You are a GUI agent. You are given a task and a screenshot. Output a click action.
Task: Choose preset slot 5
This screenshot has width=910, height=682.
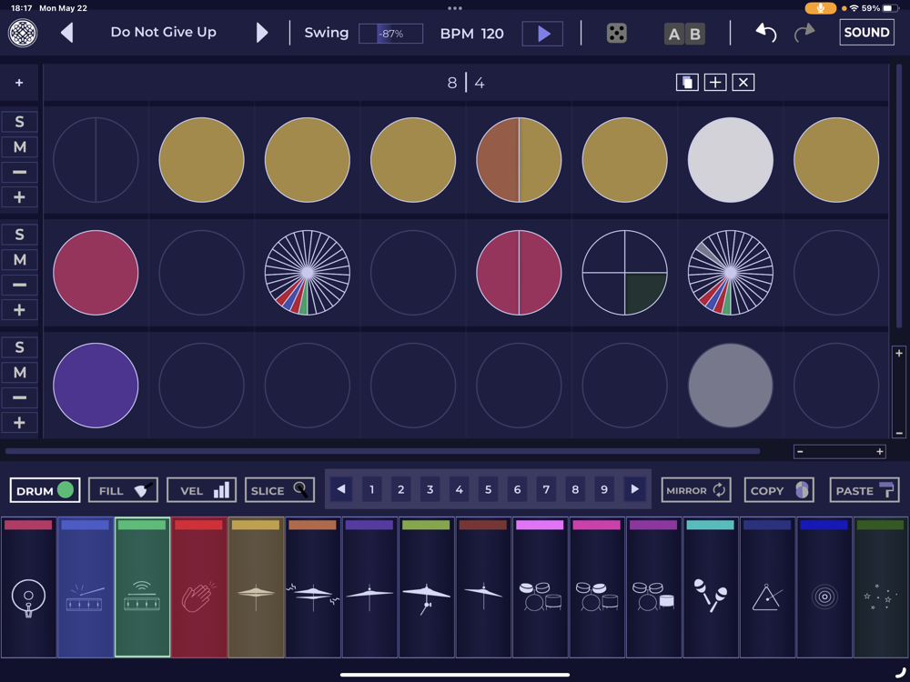(x=488, y=489)
